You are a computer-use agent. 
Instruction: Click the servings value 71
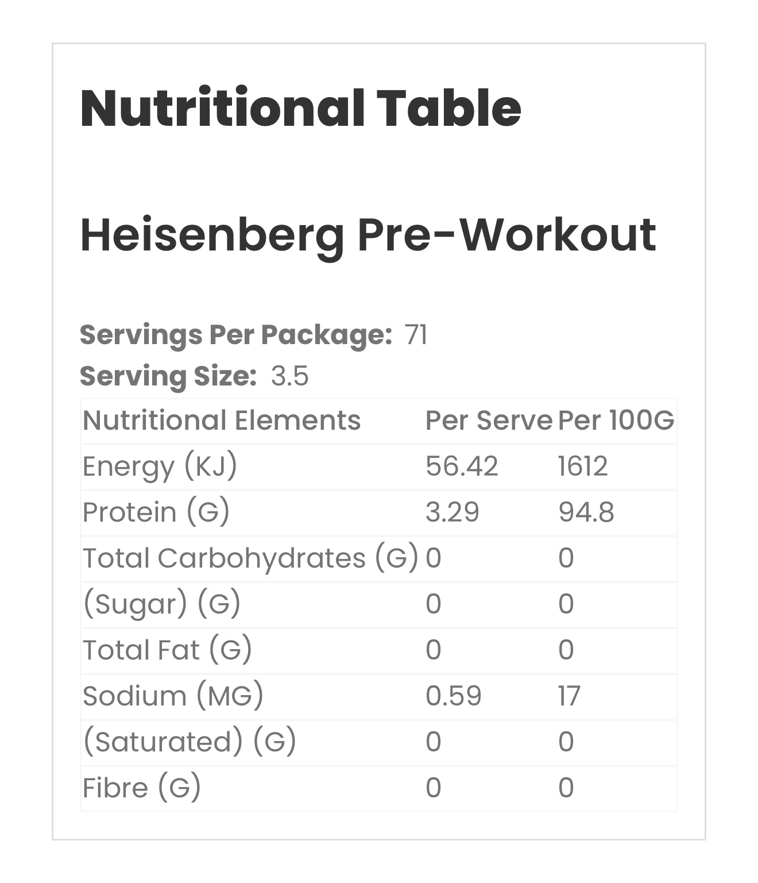416,334
